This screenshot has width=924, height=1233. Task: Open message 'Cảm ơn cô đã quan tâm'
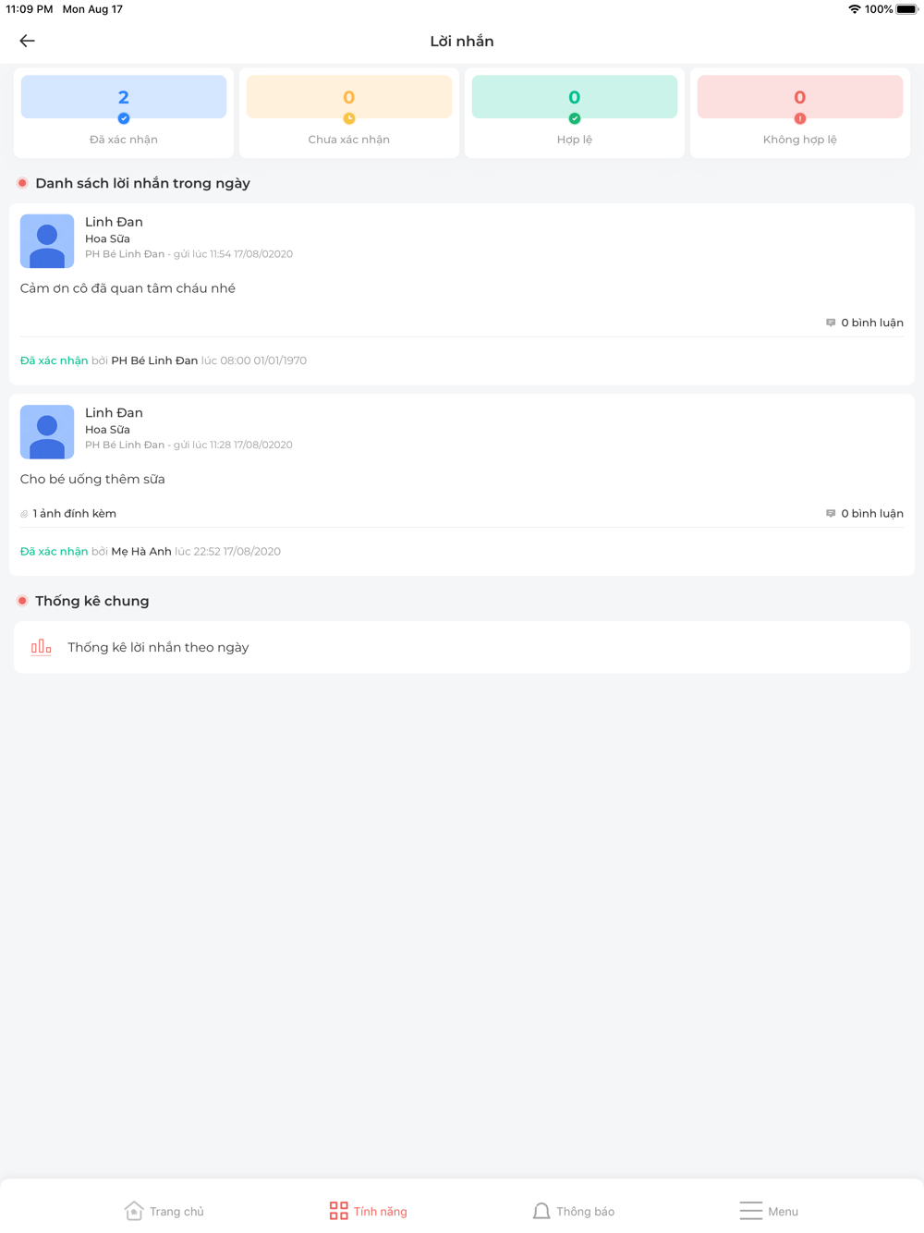128,288
